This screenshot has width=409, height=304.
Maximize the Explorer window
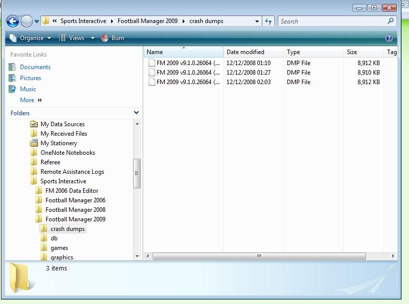point(374,8)
